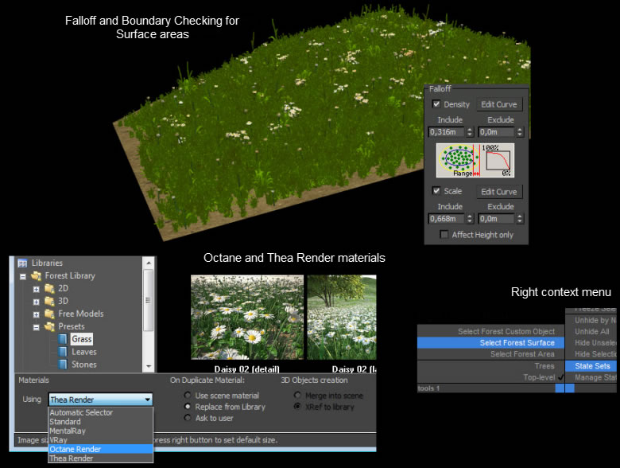Choose XRef to library option

(x=297, y=406)
